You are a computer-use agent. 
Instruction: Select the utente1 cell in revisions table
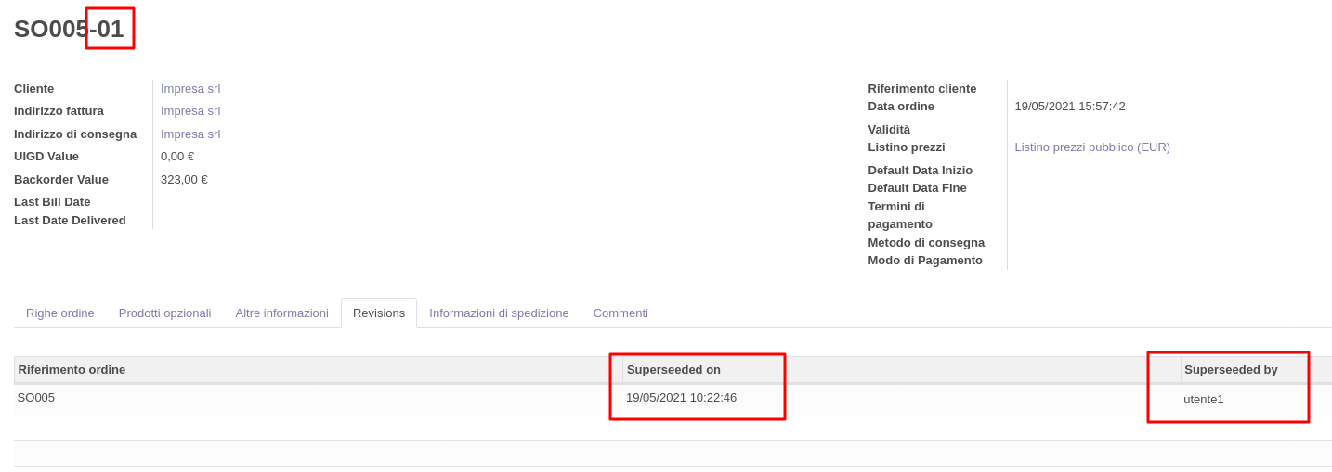(x=1204, y=400)
